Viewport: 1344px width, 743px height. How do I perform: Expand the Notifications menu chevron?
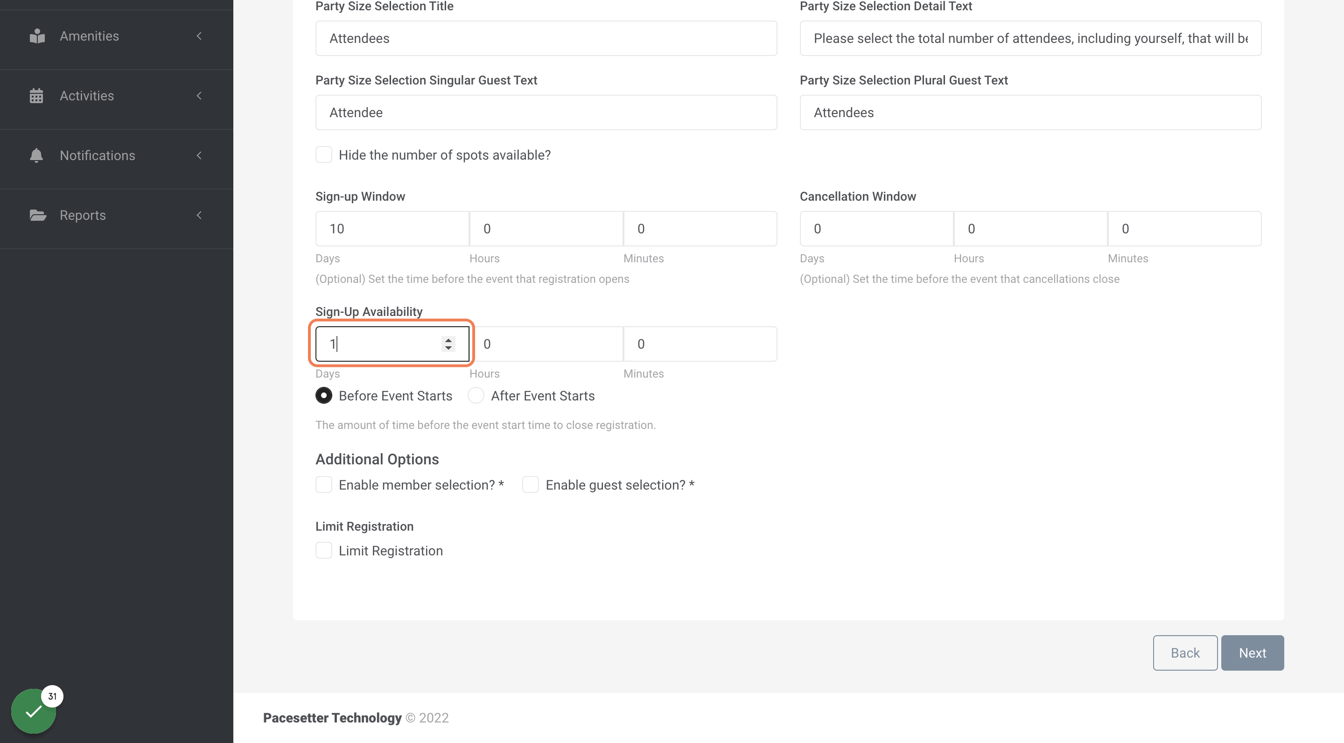pyautogui.click(x=199, y=155)
